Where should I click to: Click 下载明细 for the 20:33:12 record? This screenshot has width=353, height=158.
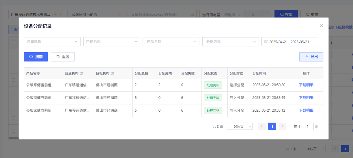tap(306, 111)
